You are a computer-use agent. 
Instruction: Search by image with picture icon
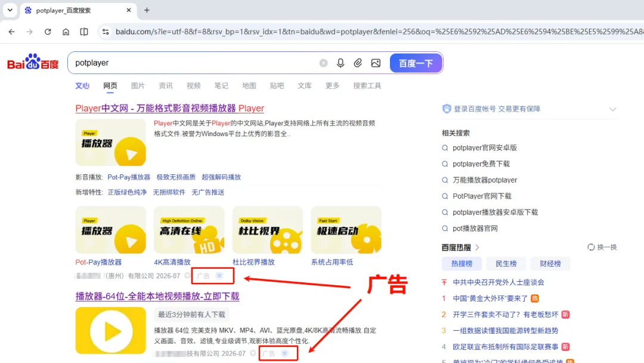click(x=376, y=63)
